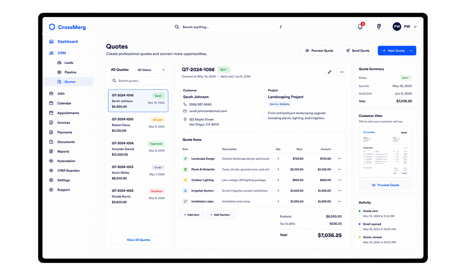This screenshot has width=466, height=277.
Task: Click the Send Quote button
Action: (358, 51)
